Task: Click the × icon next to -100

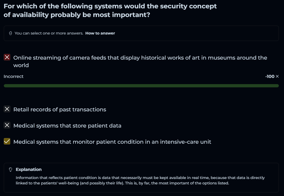Action: (277, 77)
